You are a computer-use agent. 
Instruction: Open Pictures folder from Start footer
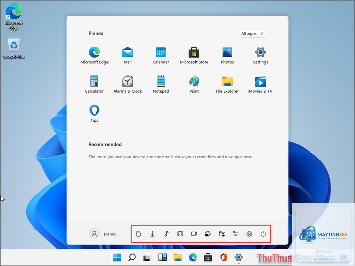point(180,234)
